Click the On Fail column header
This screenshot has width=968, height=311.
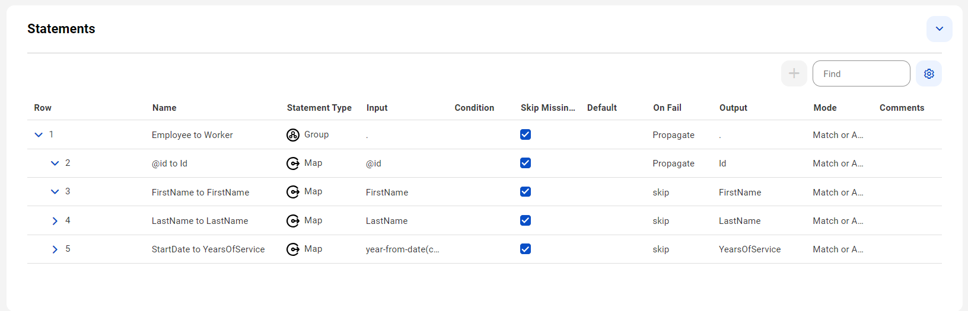667,108
